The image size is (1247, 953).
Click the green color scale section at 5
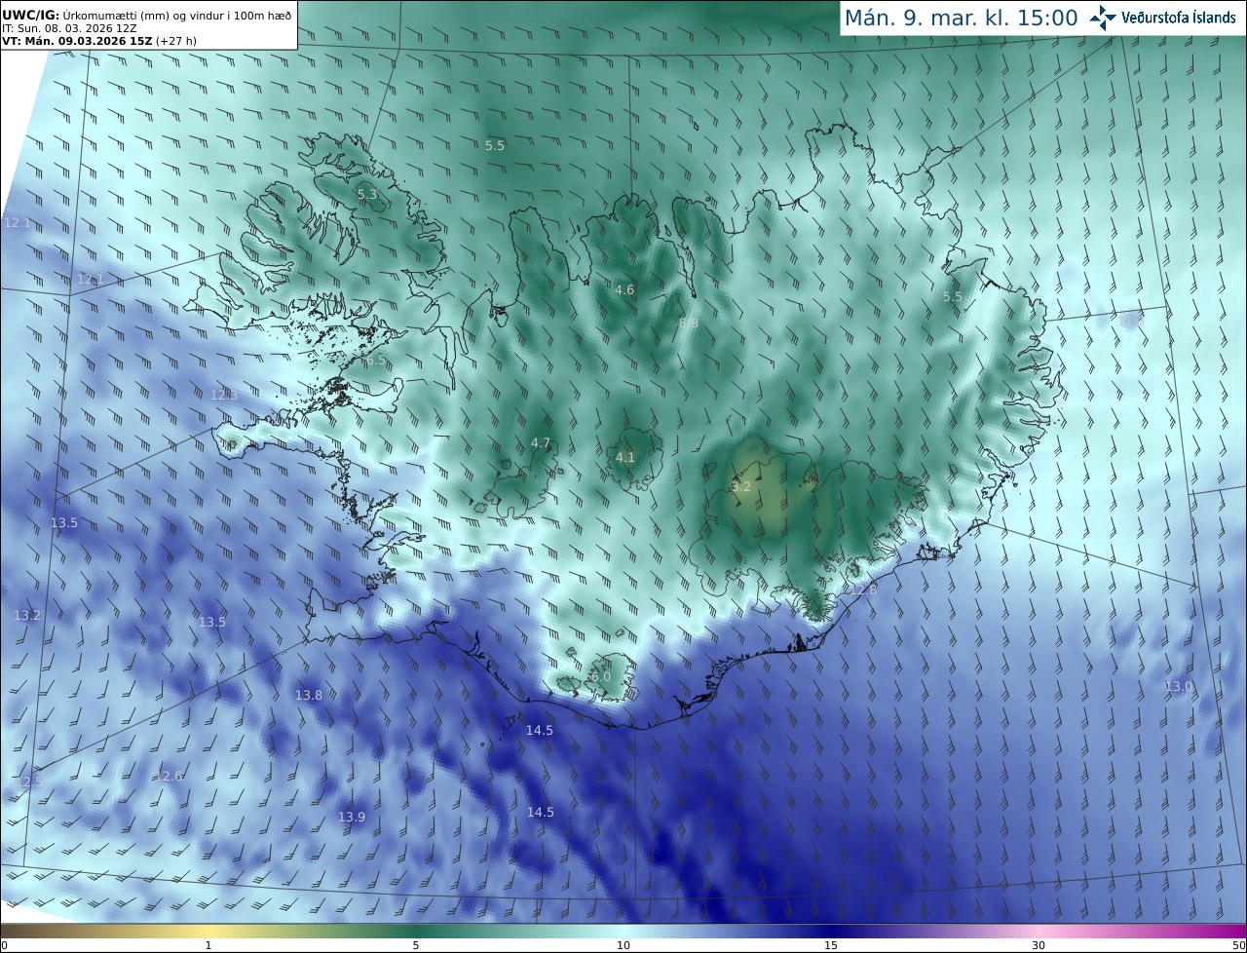click(416, 931)
